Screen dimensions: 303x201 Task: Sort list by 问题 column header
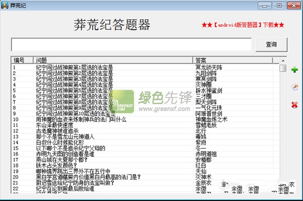point(113,60)
